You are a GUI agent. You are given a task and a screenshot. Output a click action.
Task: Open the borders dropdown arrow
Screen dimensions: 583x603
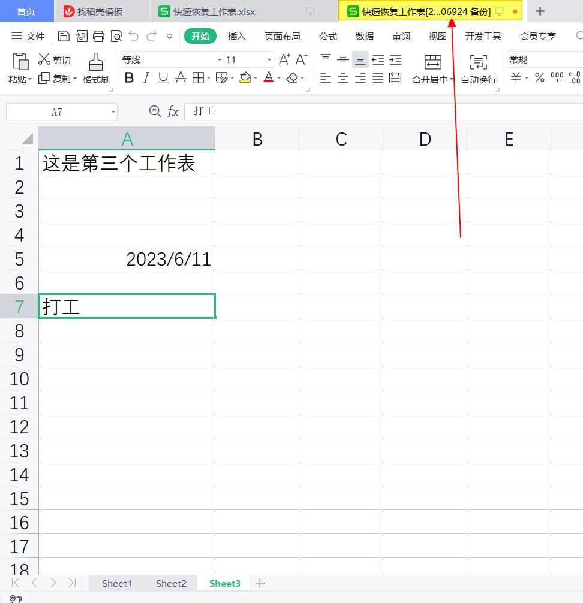click(208, 78)
